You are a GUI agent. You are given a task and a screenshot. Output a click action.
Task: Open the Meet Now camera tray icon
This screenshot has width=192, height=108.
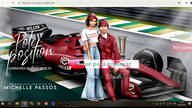[160, 104]
